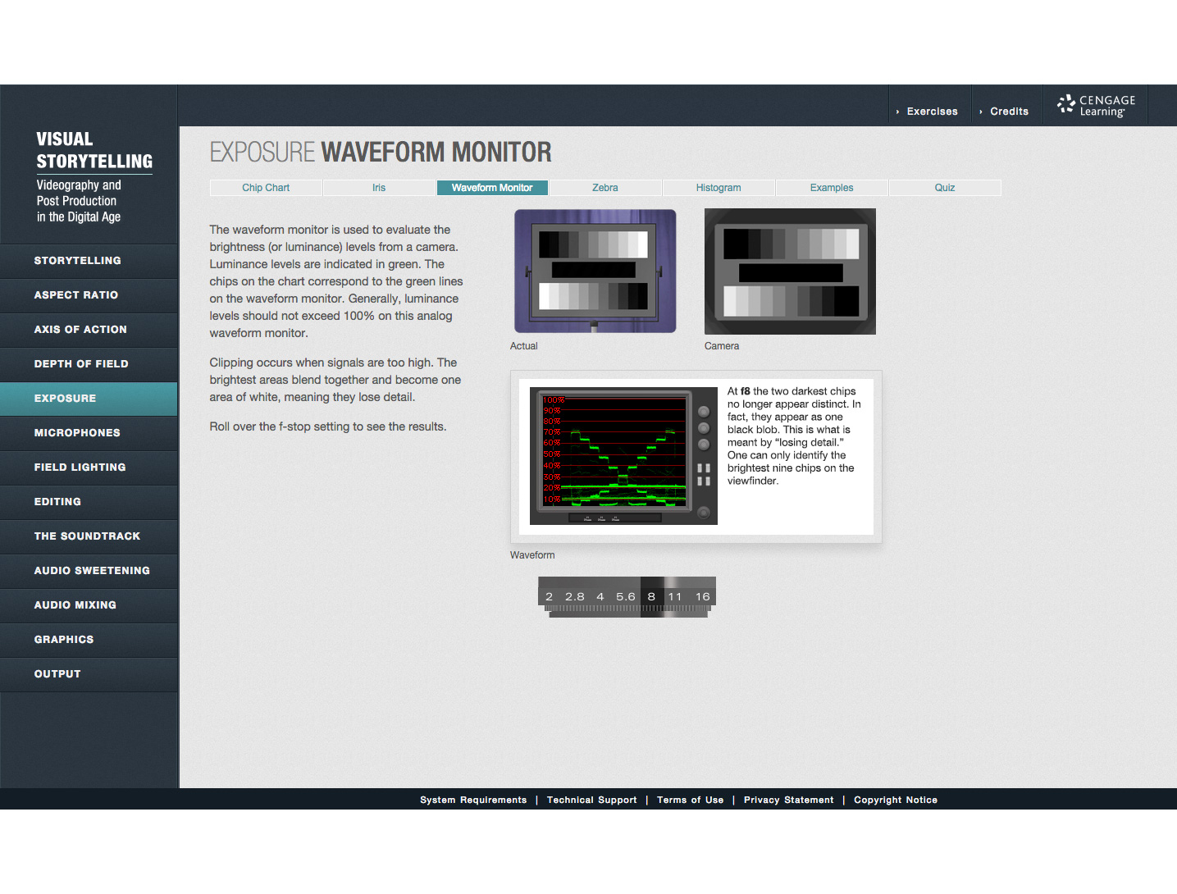The image size is (1177, 894).
Task: Select f-stop 8 on the dial
Action: [651, 597]
